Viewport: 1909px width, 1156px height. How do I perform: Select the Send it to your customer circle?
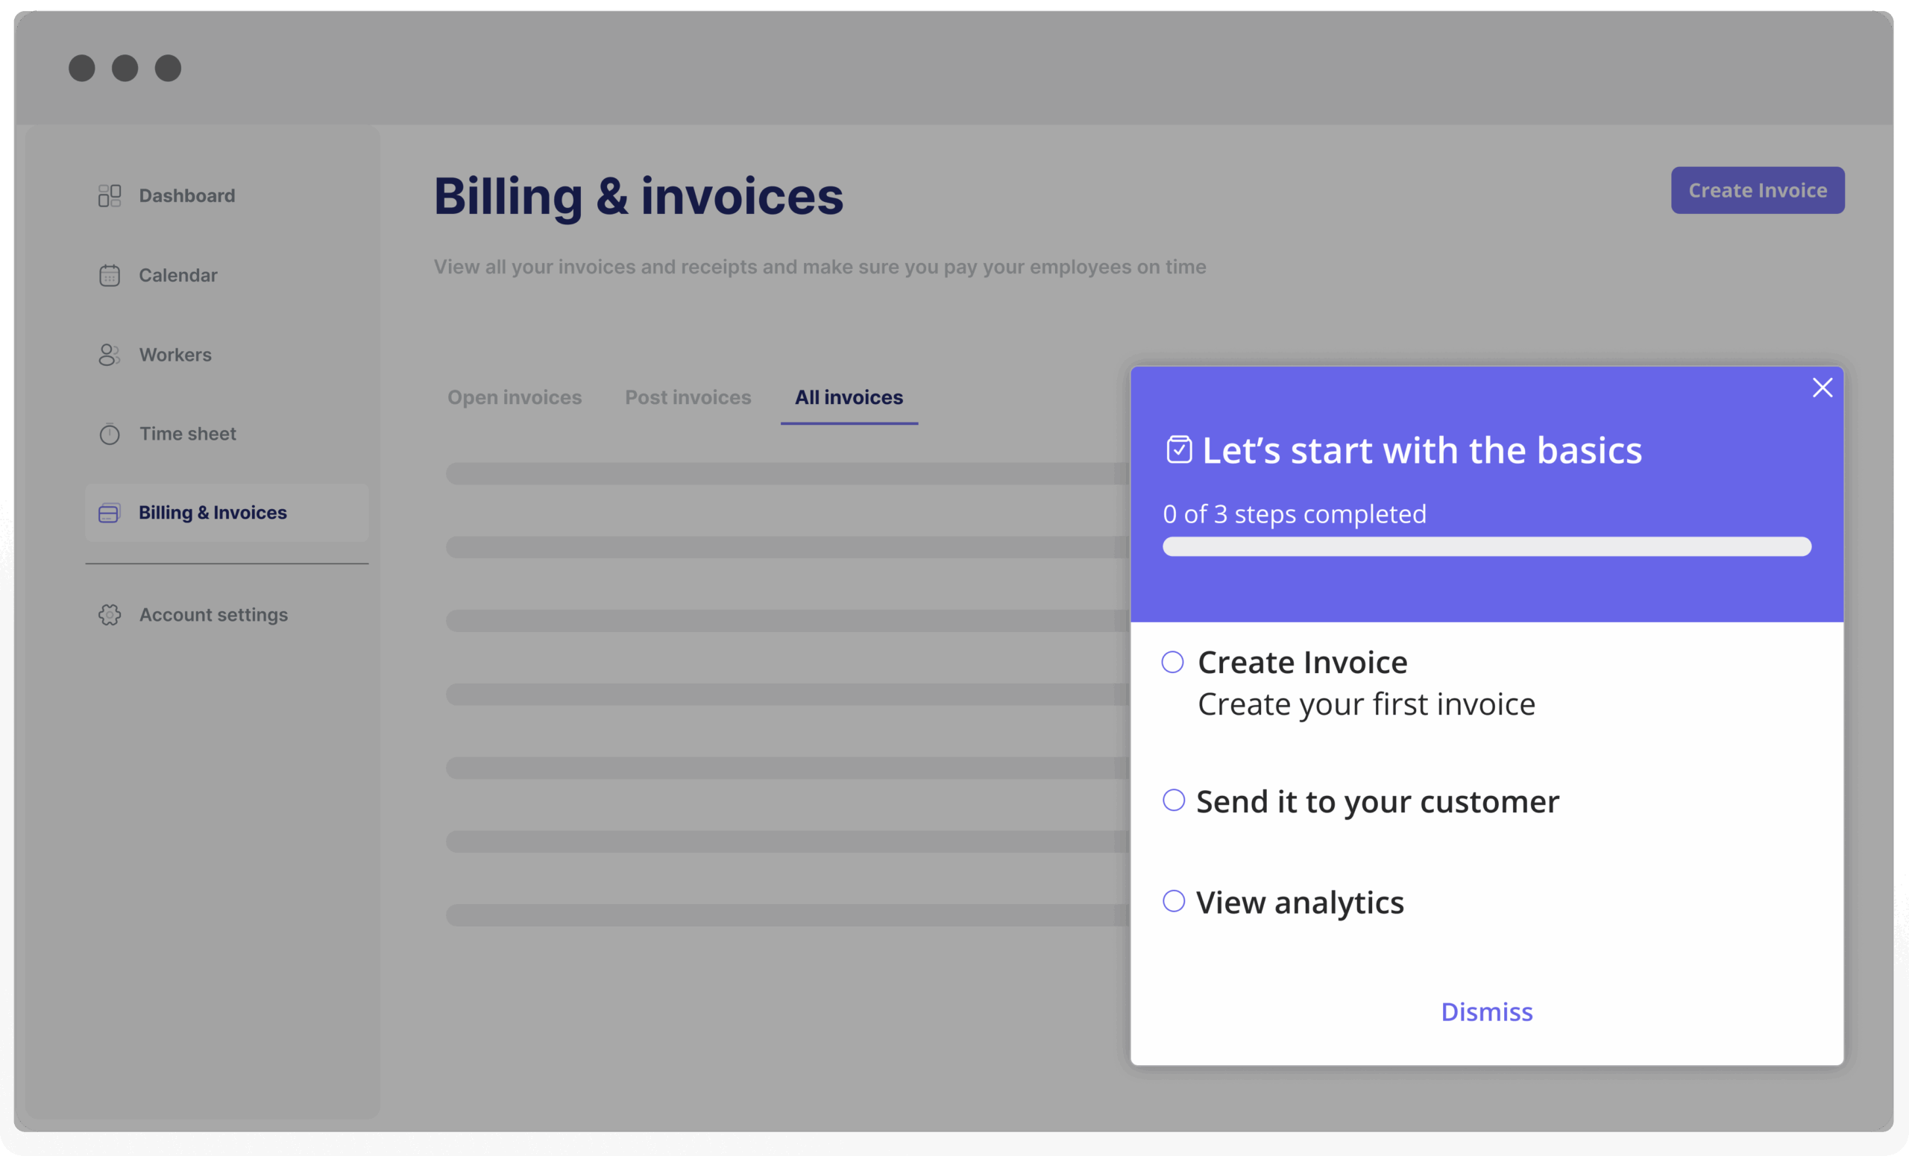[1173, 800]
